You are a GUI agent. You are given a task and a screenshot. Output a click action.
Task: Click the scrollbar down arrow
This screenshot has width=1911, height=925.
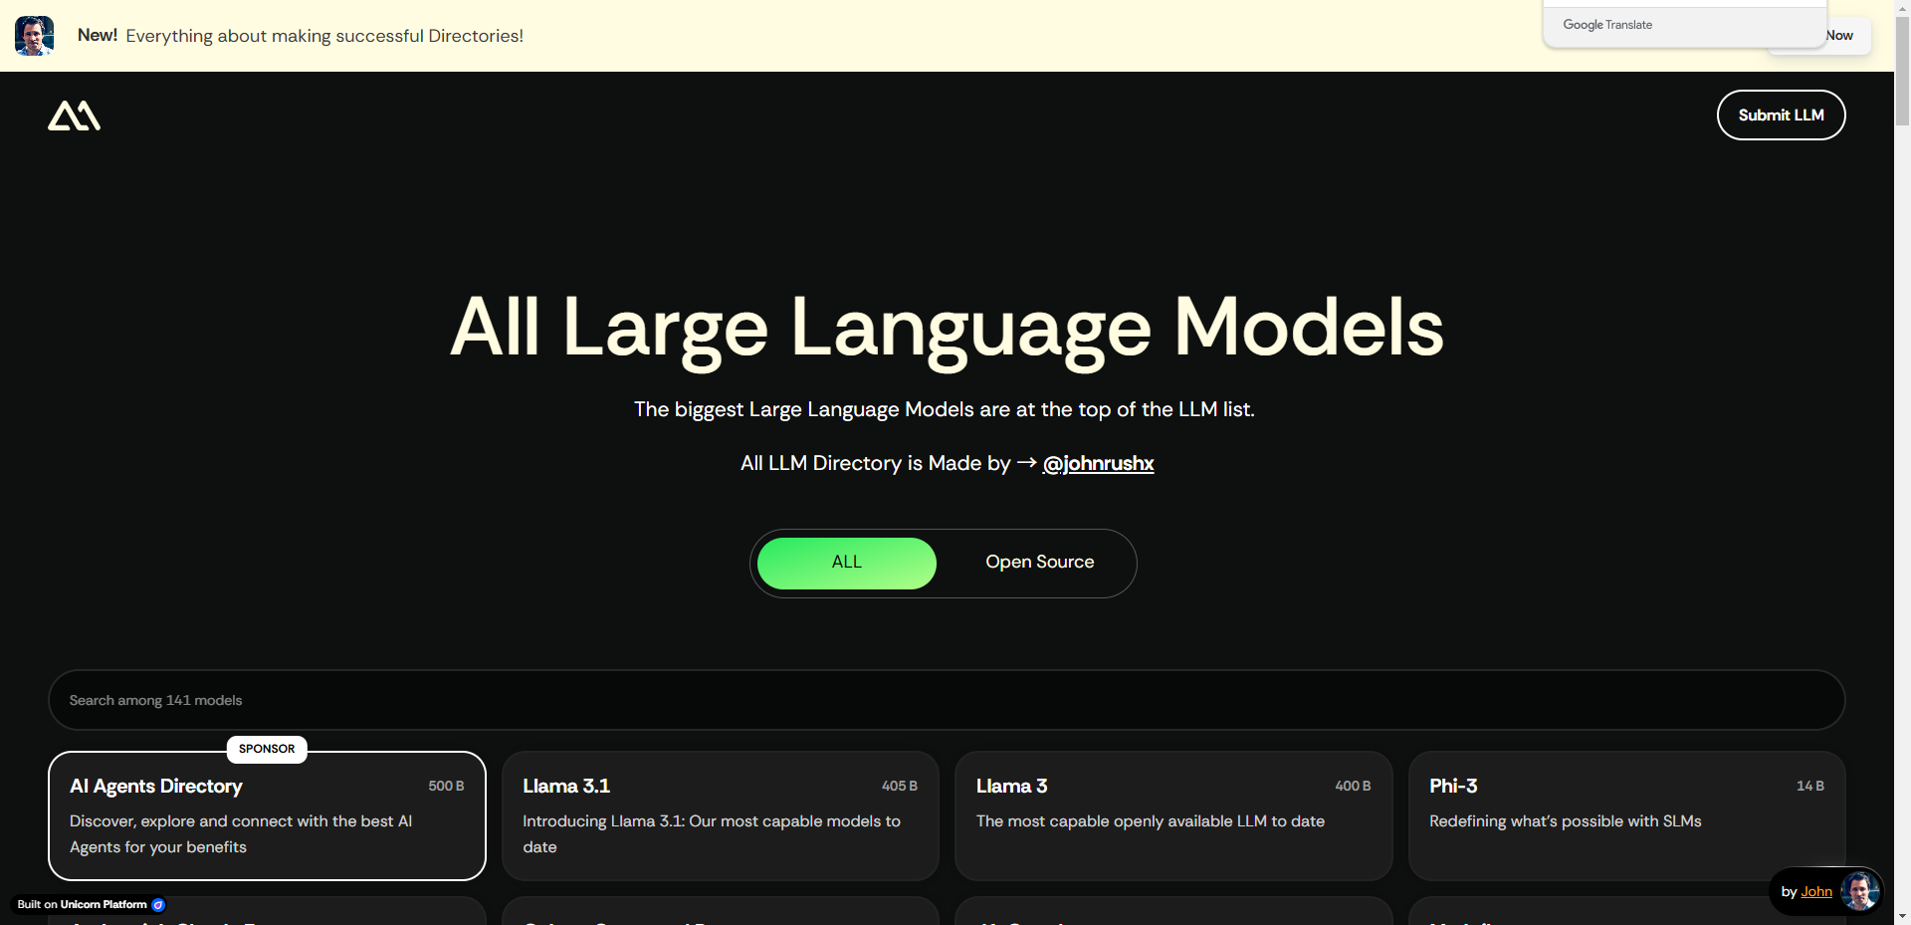1902,916
